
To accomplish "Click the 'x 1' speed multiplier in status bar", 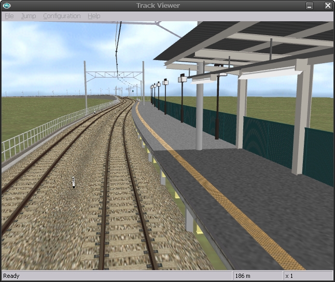I will (289, 276).
